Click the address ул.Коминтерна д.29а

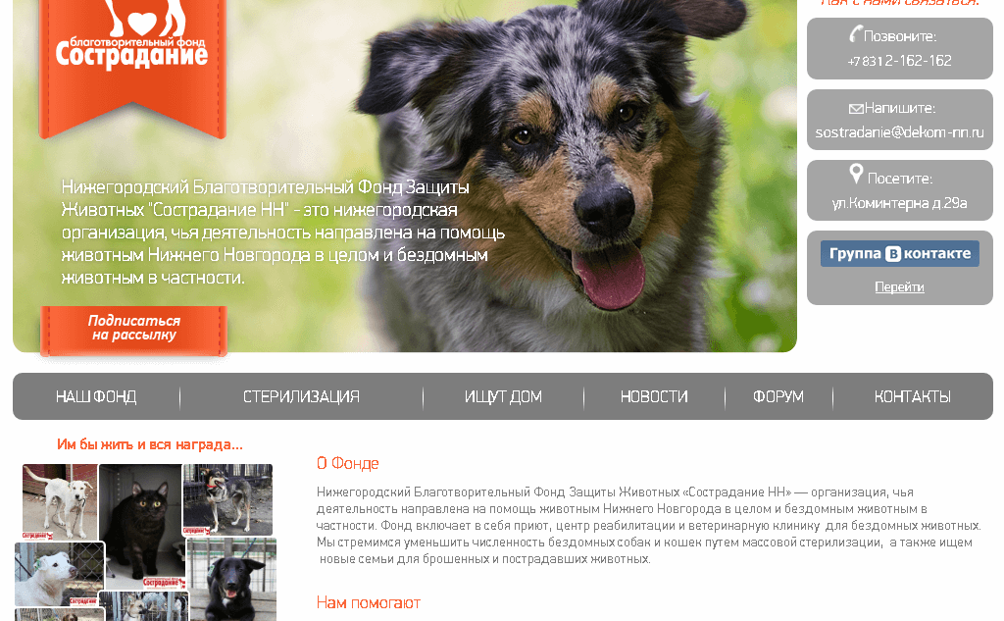click(900, 203)
